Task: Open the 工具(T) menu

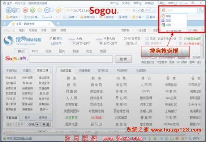Action: click(161, 3)
